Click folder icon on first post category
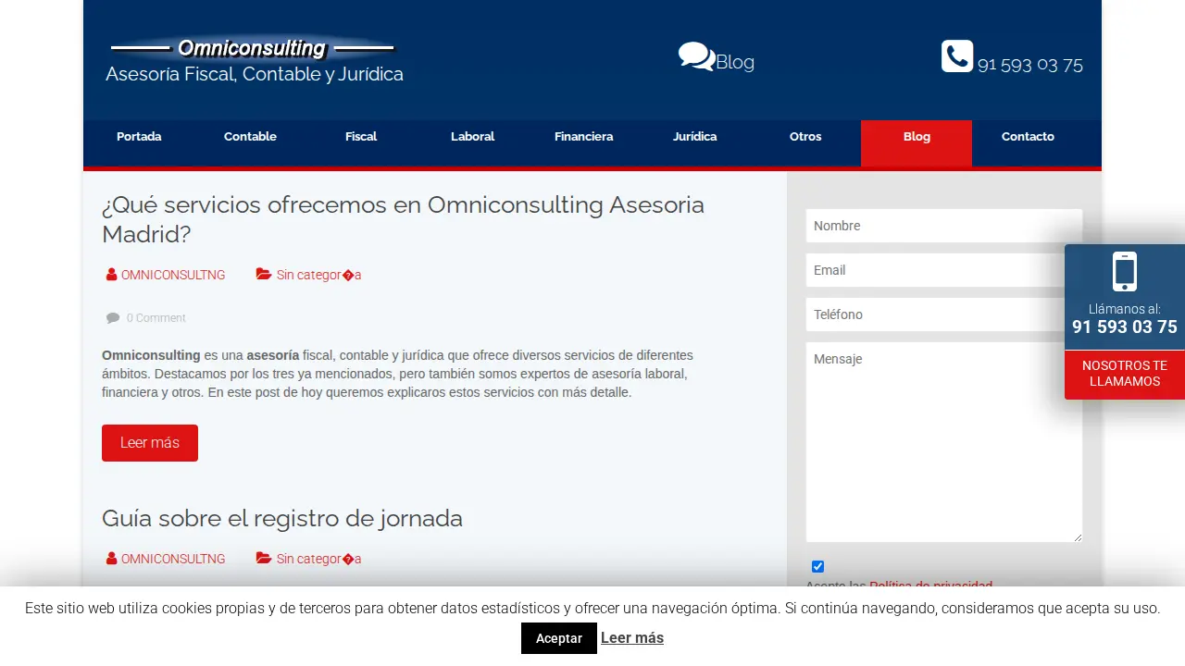1185x666 pixels. click(264, 275)
